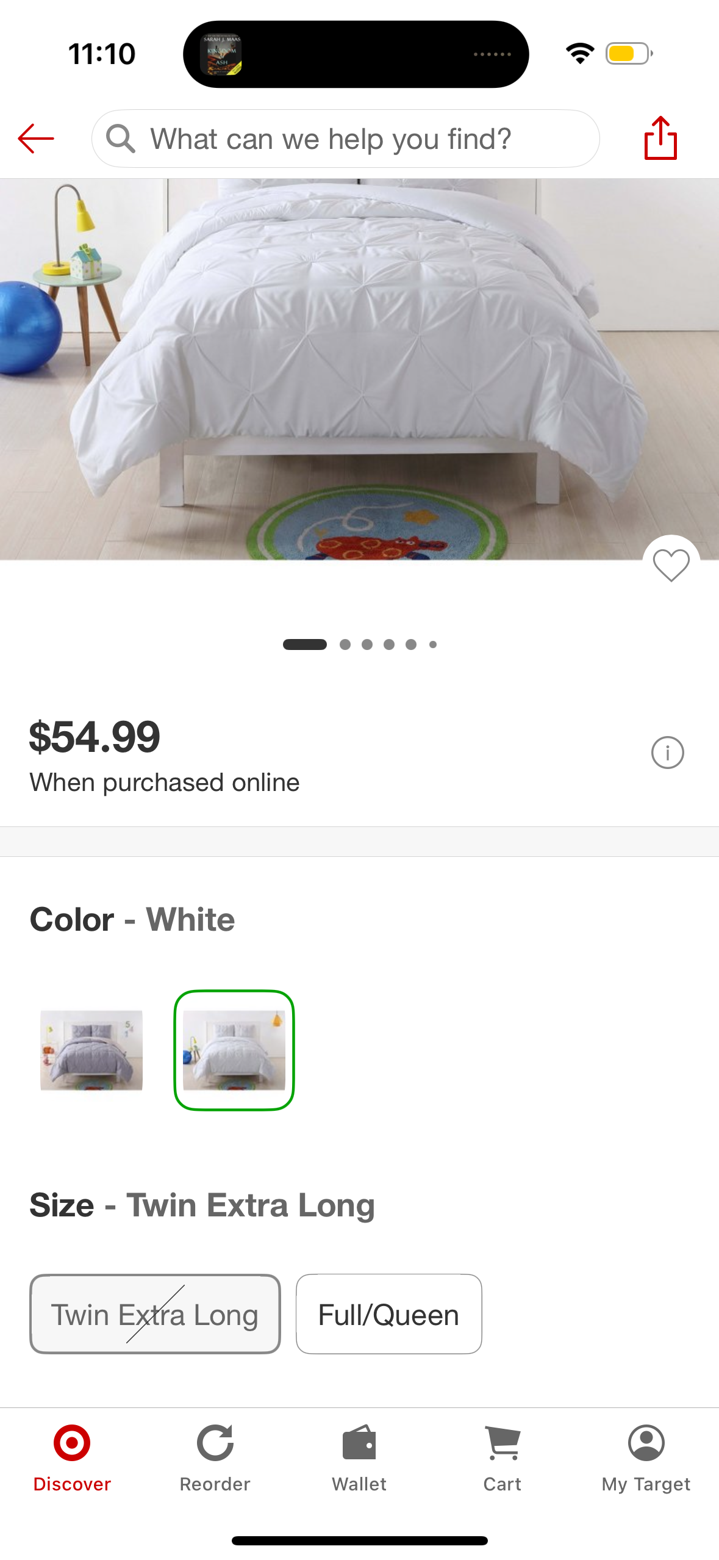
Task: Open price info icon
Action: (x=667, y=753)
